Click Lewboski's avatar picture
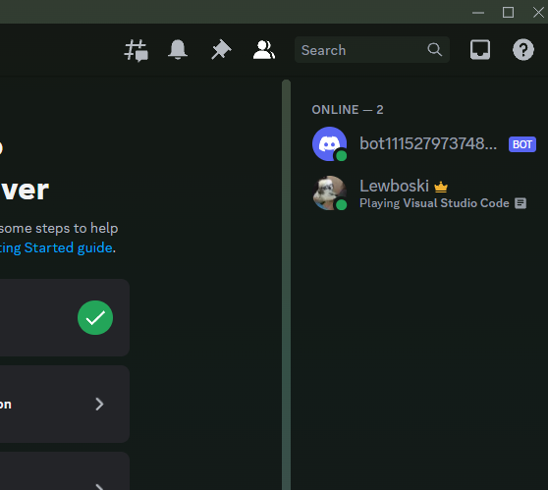Image resolution: width=548 pixels, height=490 pixels. 329,192
